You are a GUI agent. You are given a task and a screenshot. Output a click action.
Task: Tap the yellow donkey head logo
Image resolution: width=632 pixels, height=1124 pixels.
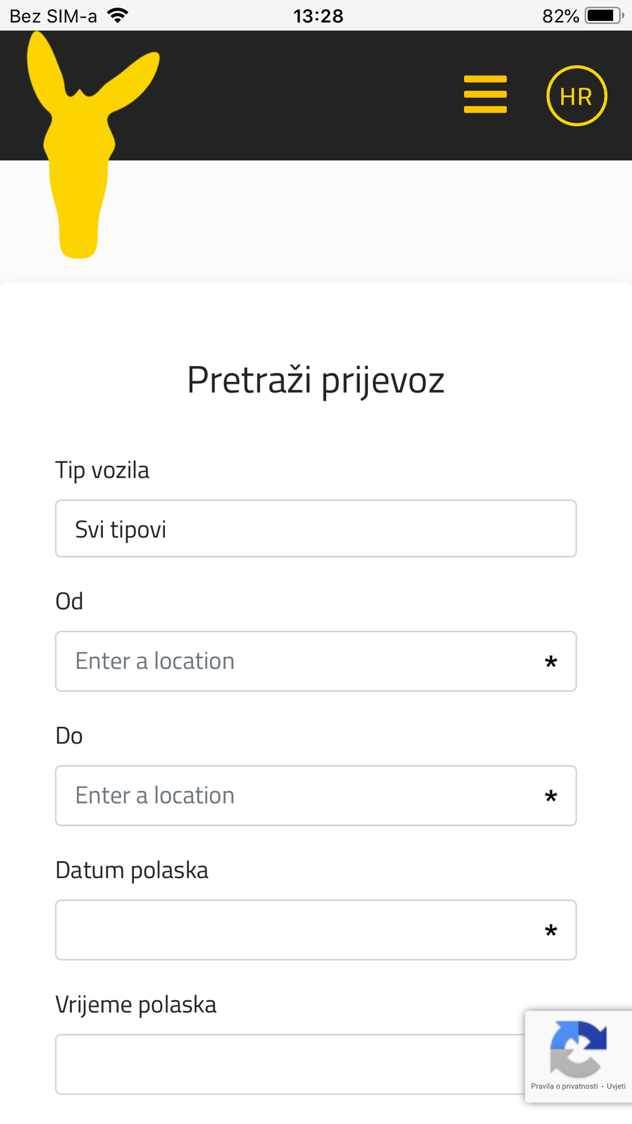82,145
